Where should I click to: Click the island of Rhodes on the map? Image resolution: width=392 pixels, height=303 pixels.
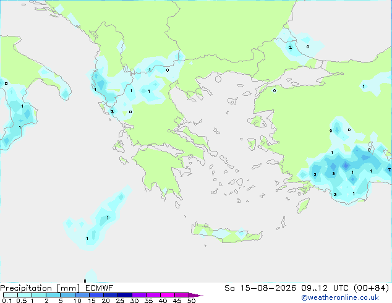tap(303, 205)
